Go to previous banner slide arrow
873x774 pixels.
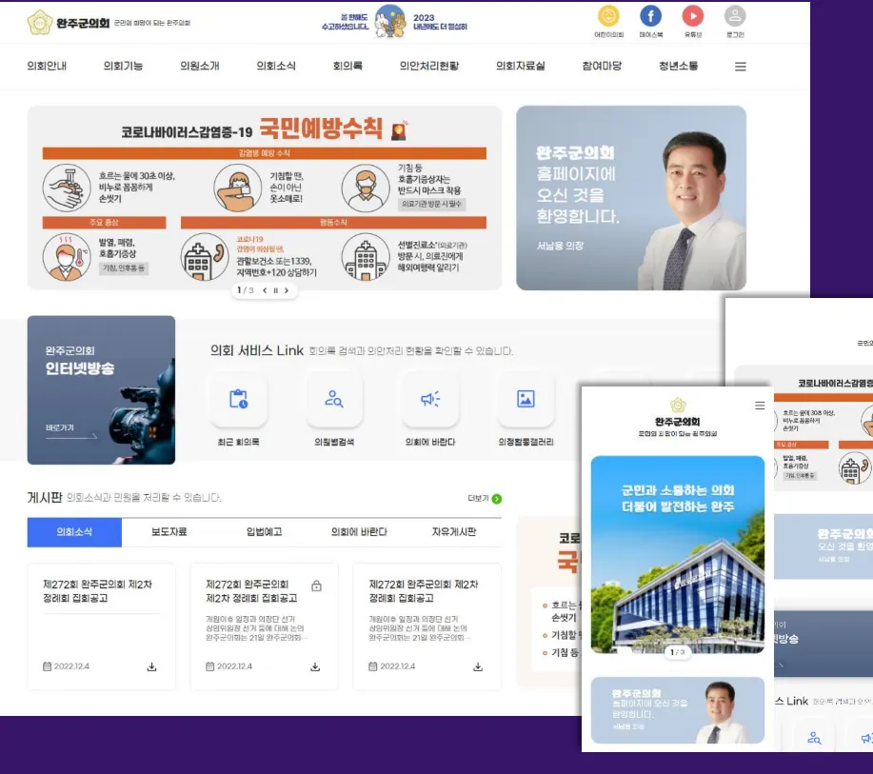[x=265, y=290]
